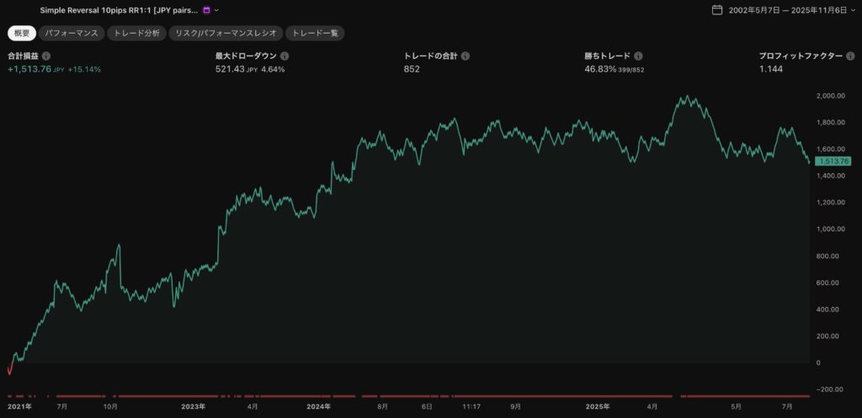Show the トレード一覧 tab
This screenshot has height=418, width=862.
point(315,34)
